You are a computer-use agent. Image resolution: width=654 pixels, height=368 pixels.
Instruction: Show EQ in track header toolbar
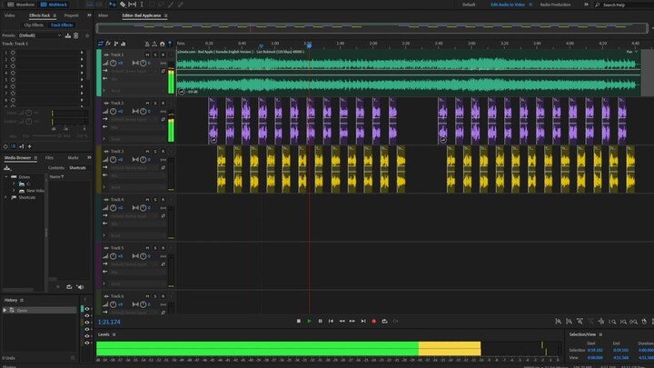click(123, 44)
